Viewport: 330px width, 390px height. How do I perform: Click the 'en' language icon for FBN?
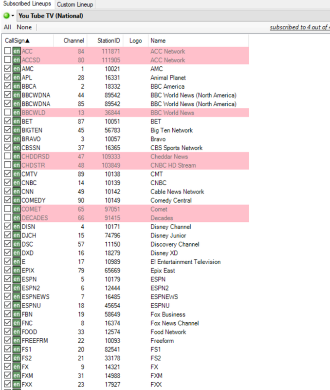coord(17,314)
